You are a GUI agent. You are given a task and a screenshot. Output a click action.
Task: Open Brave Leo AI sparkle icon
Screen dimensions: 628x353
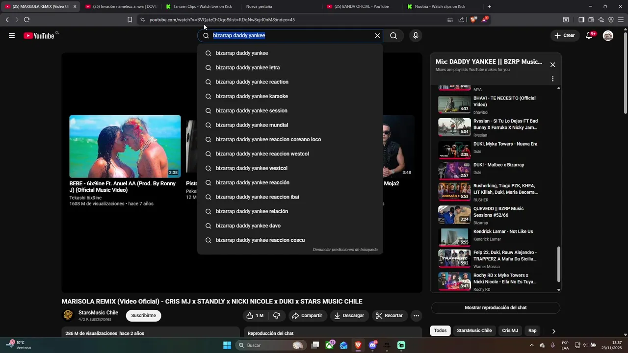click(601, 20)
